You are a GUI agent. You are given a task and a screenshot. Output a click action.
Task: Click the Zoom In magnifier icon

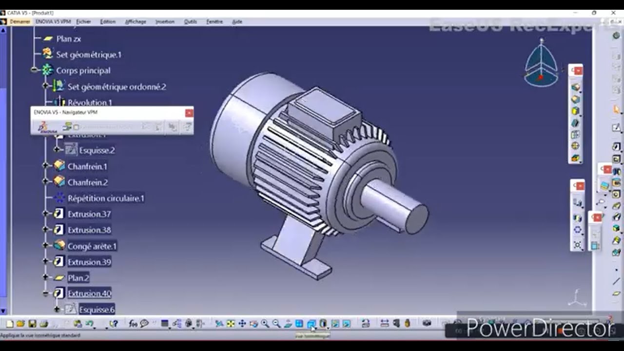[265, 323]
